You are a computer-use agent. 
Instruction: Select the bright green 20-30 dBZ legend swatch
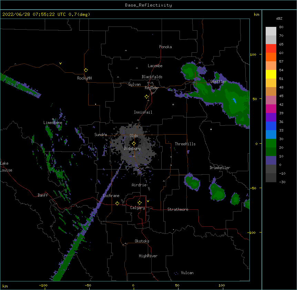271,143
